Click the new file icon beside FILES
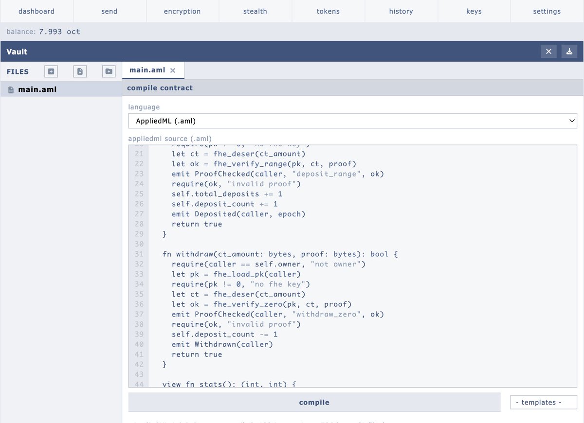584x423 pixels. click(x=51, y=71)
